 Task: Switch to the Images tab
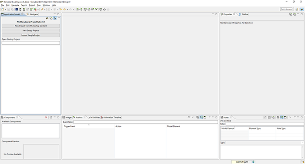[x=67, y=117]
